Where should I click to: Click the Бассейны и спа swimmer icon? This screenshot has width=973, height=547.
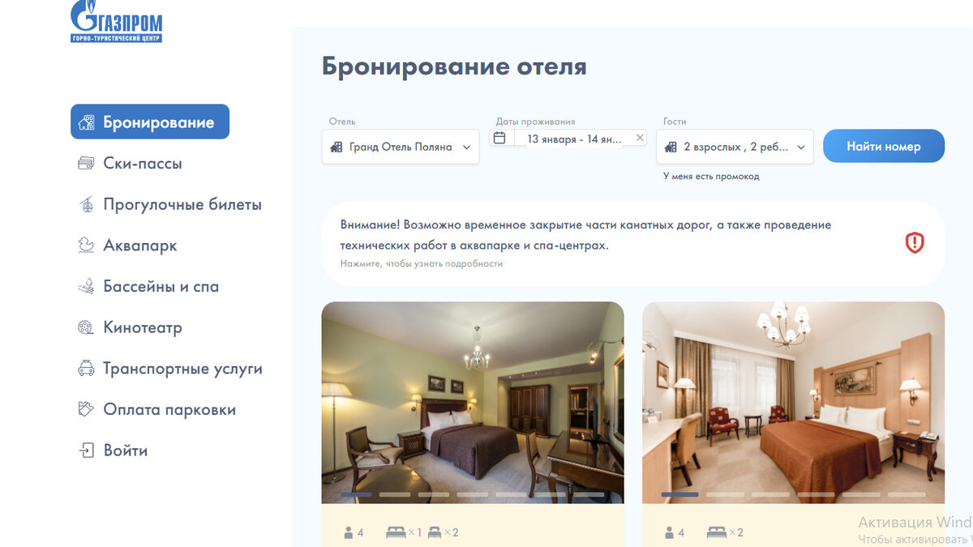(85, 286)
